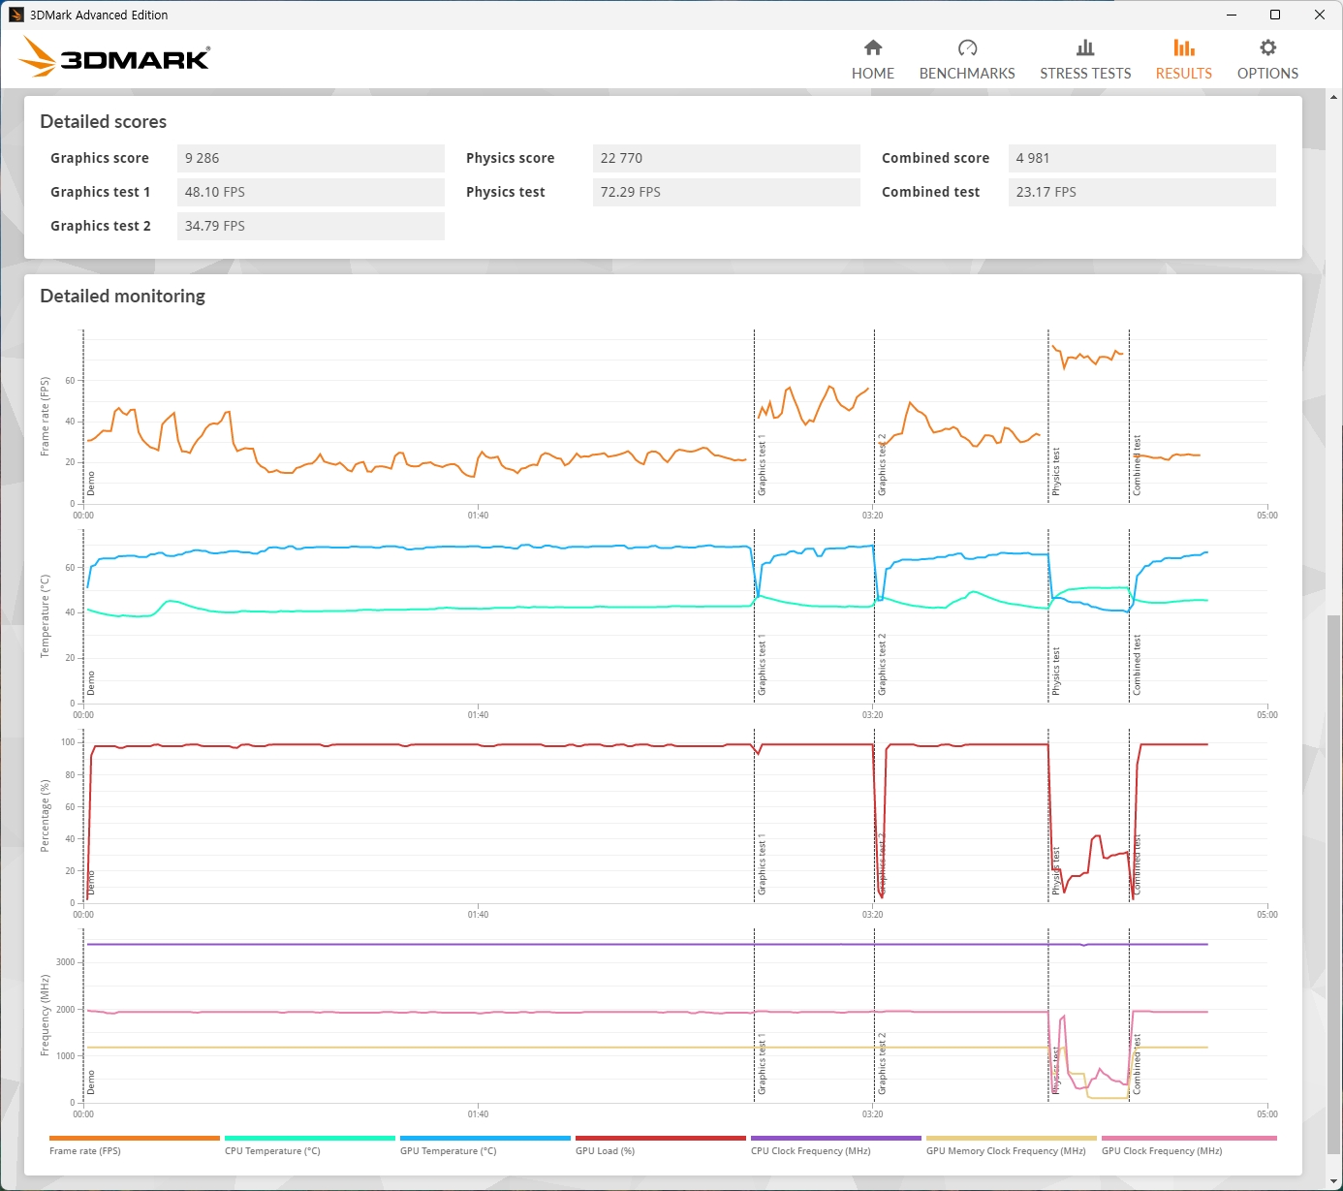The height and width of the screenshot is (1191, 1343).
Task: Toggle GPU Clock Frequency legend swatch
Action: 1189,1139
